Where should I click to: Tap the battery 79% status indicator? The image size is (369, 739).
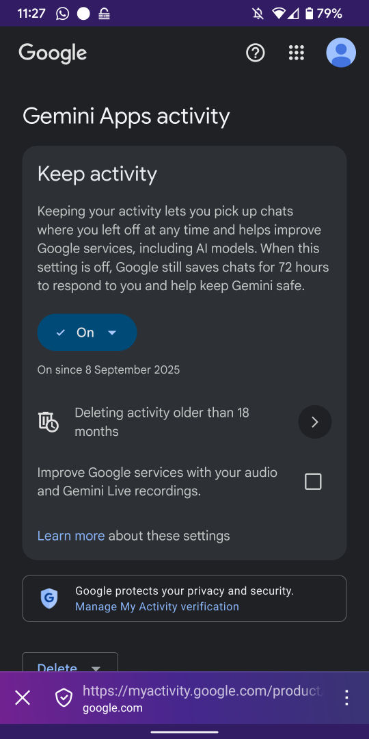(323, 14)
